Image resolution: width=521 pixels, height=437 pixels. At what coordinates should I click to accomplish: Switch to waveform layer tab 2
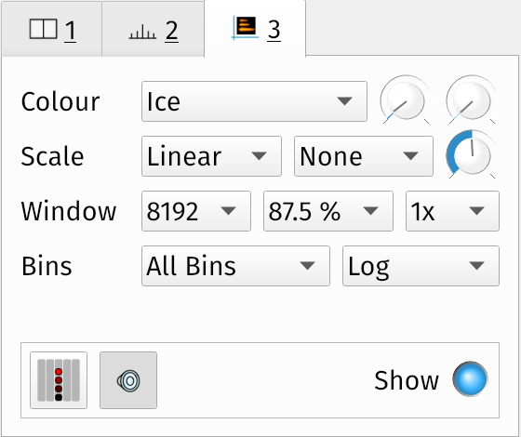point(153,30)
